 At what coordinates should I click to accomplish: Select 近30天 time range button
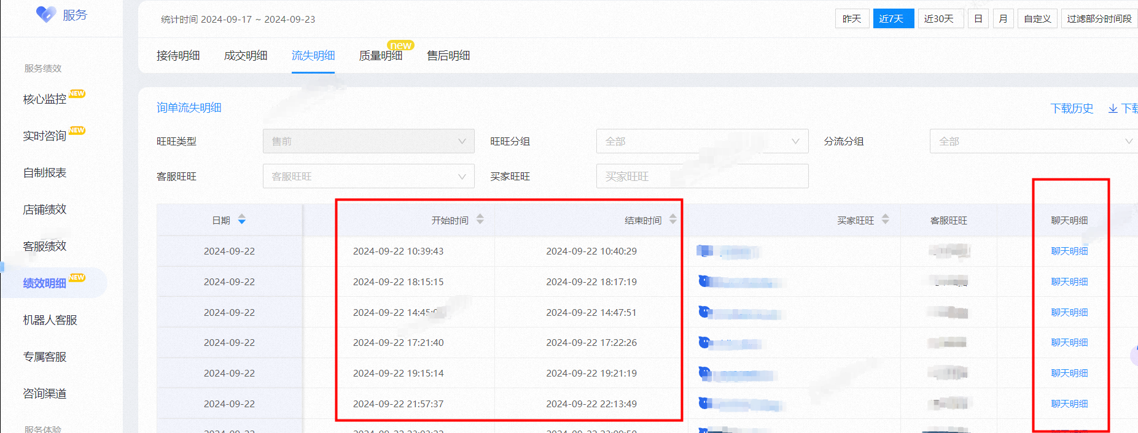point(940,18)
